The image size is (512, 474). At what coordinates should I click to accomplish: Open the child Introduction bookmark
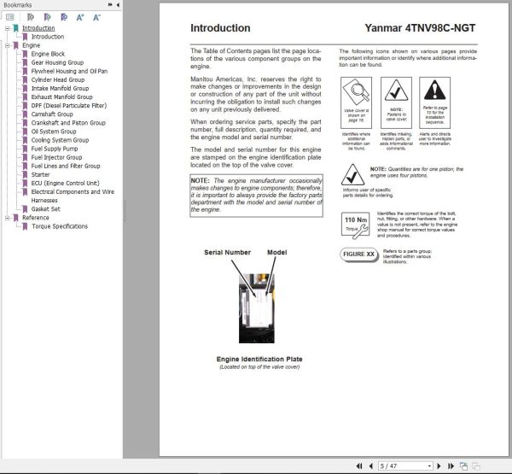pos(48,37)
